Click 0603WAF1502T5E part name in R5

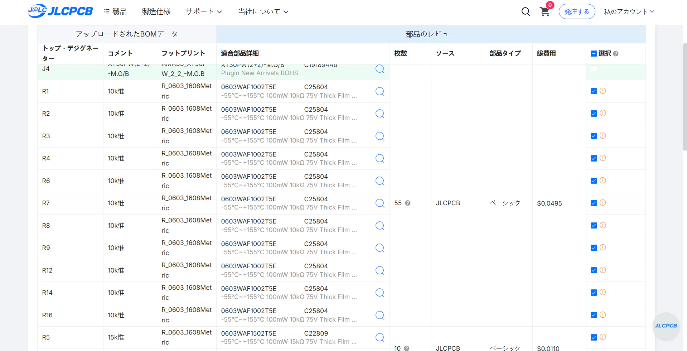(x=248, y=333)
